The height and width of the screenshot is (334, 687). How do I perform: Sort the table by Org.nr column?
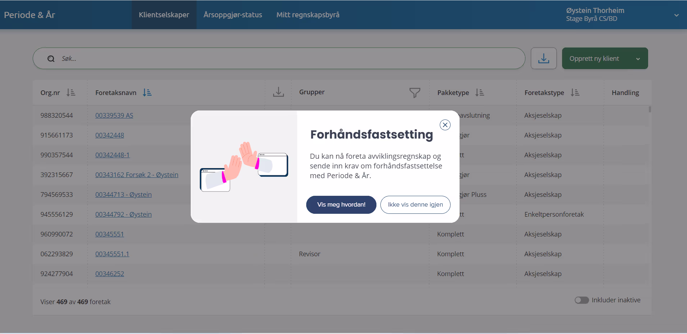71,92
